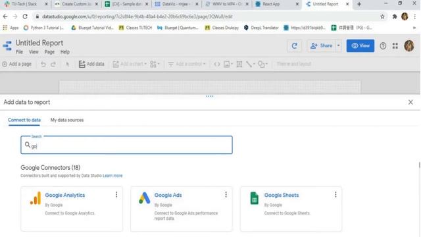Viewport: 421px width, 237px height.
Task: Click the redo arrow
Action: point(53,64)
